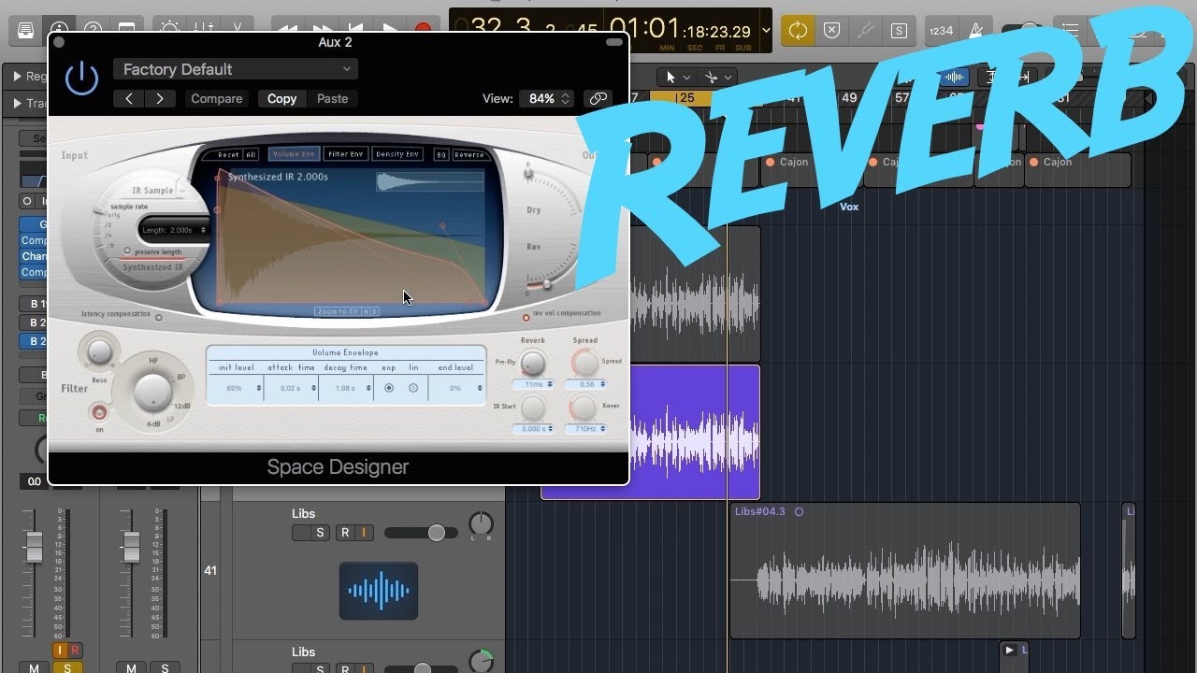
Task: Switch to the Filter Env tab
Action: (x=345, y=154)
